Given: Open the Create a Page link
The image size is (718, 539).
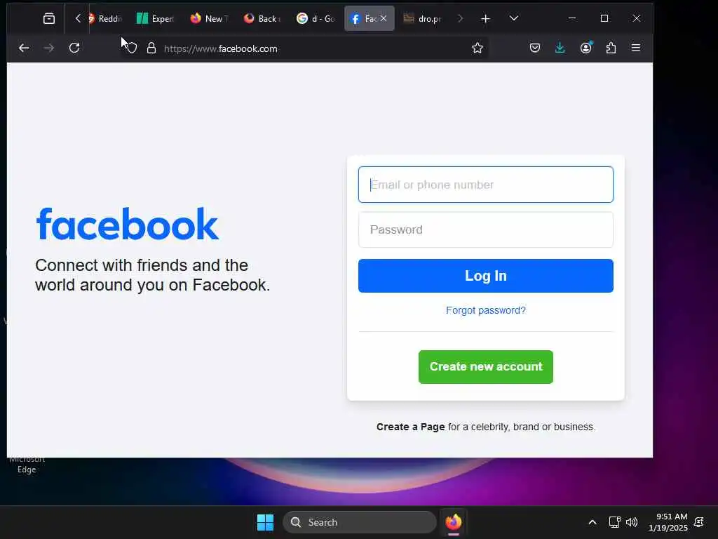Looking at the screenshot, I should (x=410, y=427).
